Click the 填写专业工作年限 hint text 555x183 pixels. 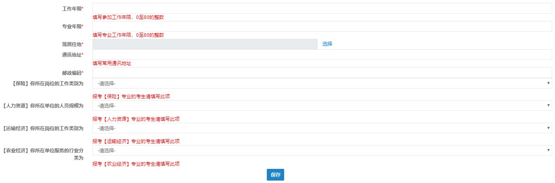click(x=128, y=35)
